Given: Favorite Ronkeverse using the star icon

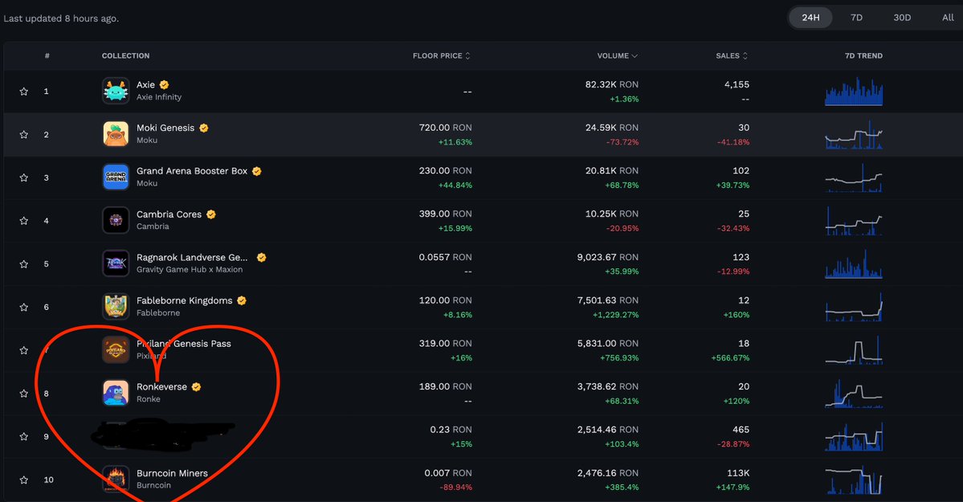Looking at the screenshot, I should pyautogui.click(x=24, y=394).
